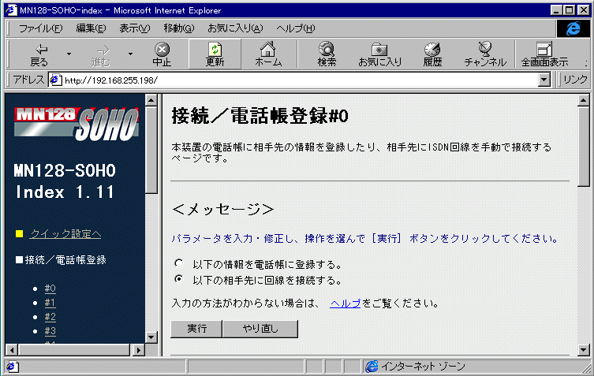Open the ヘルプ help link in page
This screenshot has width=594, height=376.
[345, 303]
